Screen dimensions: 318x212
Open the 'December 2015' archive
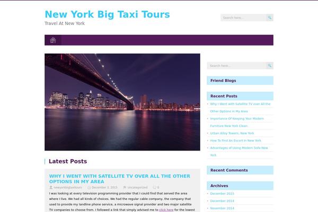pos(222,194)
